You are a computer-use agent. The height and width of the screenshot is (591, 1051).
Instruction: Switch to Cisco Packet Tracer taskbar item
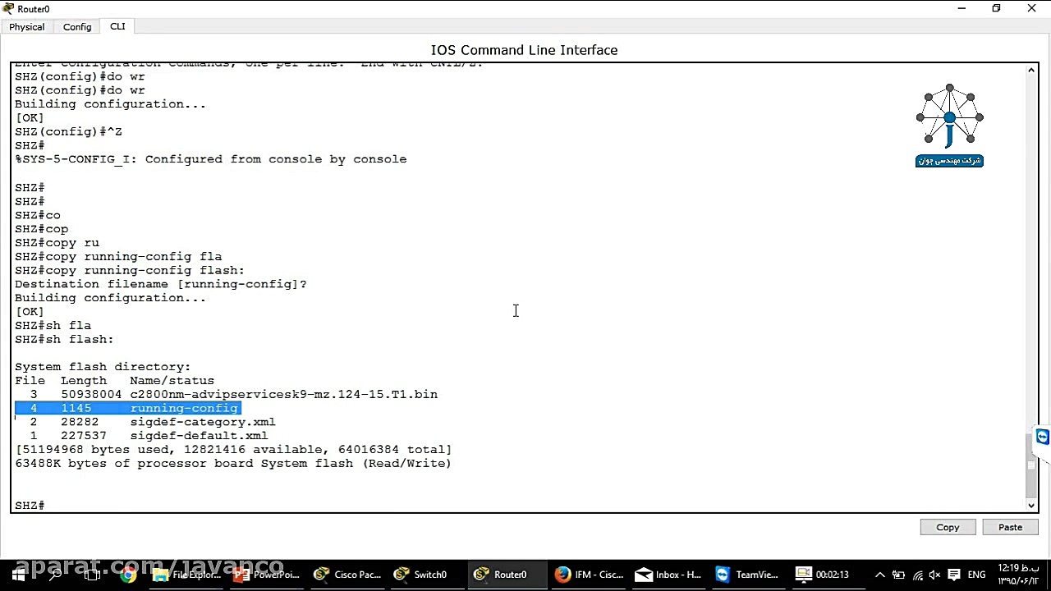pyautogui.click(x=348, y=575)
